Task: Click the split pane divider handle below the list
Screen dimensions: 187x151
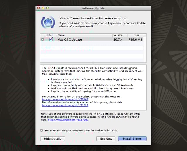Action: tap(93, 63)
